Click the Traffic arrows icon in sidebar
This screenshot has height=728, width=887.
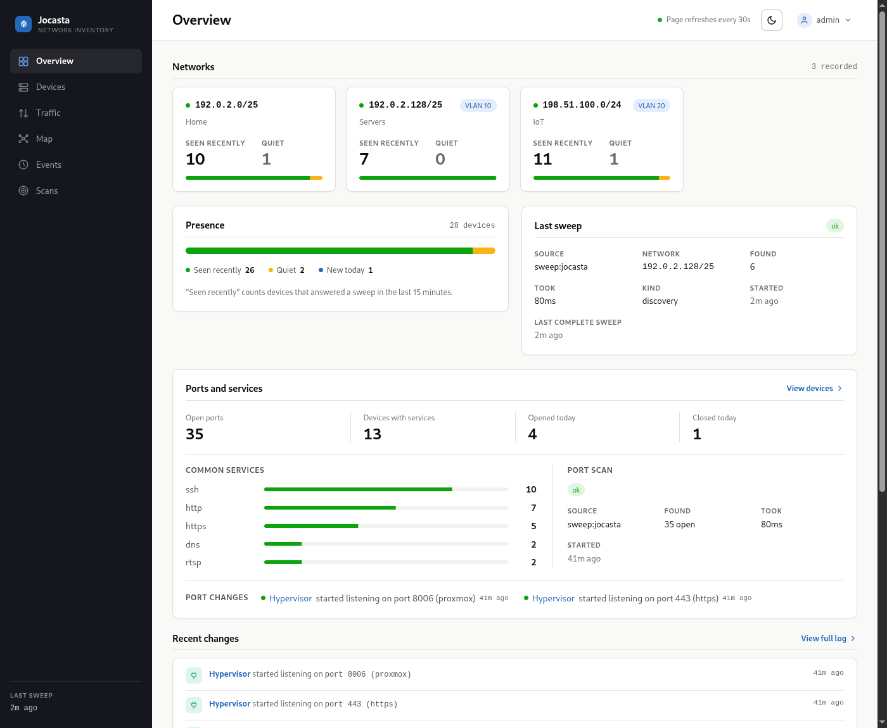coord(23,113)
